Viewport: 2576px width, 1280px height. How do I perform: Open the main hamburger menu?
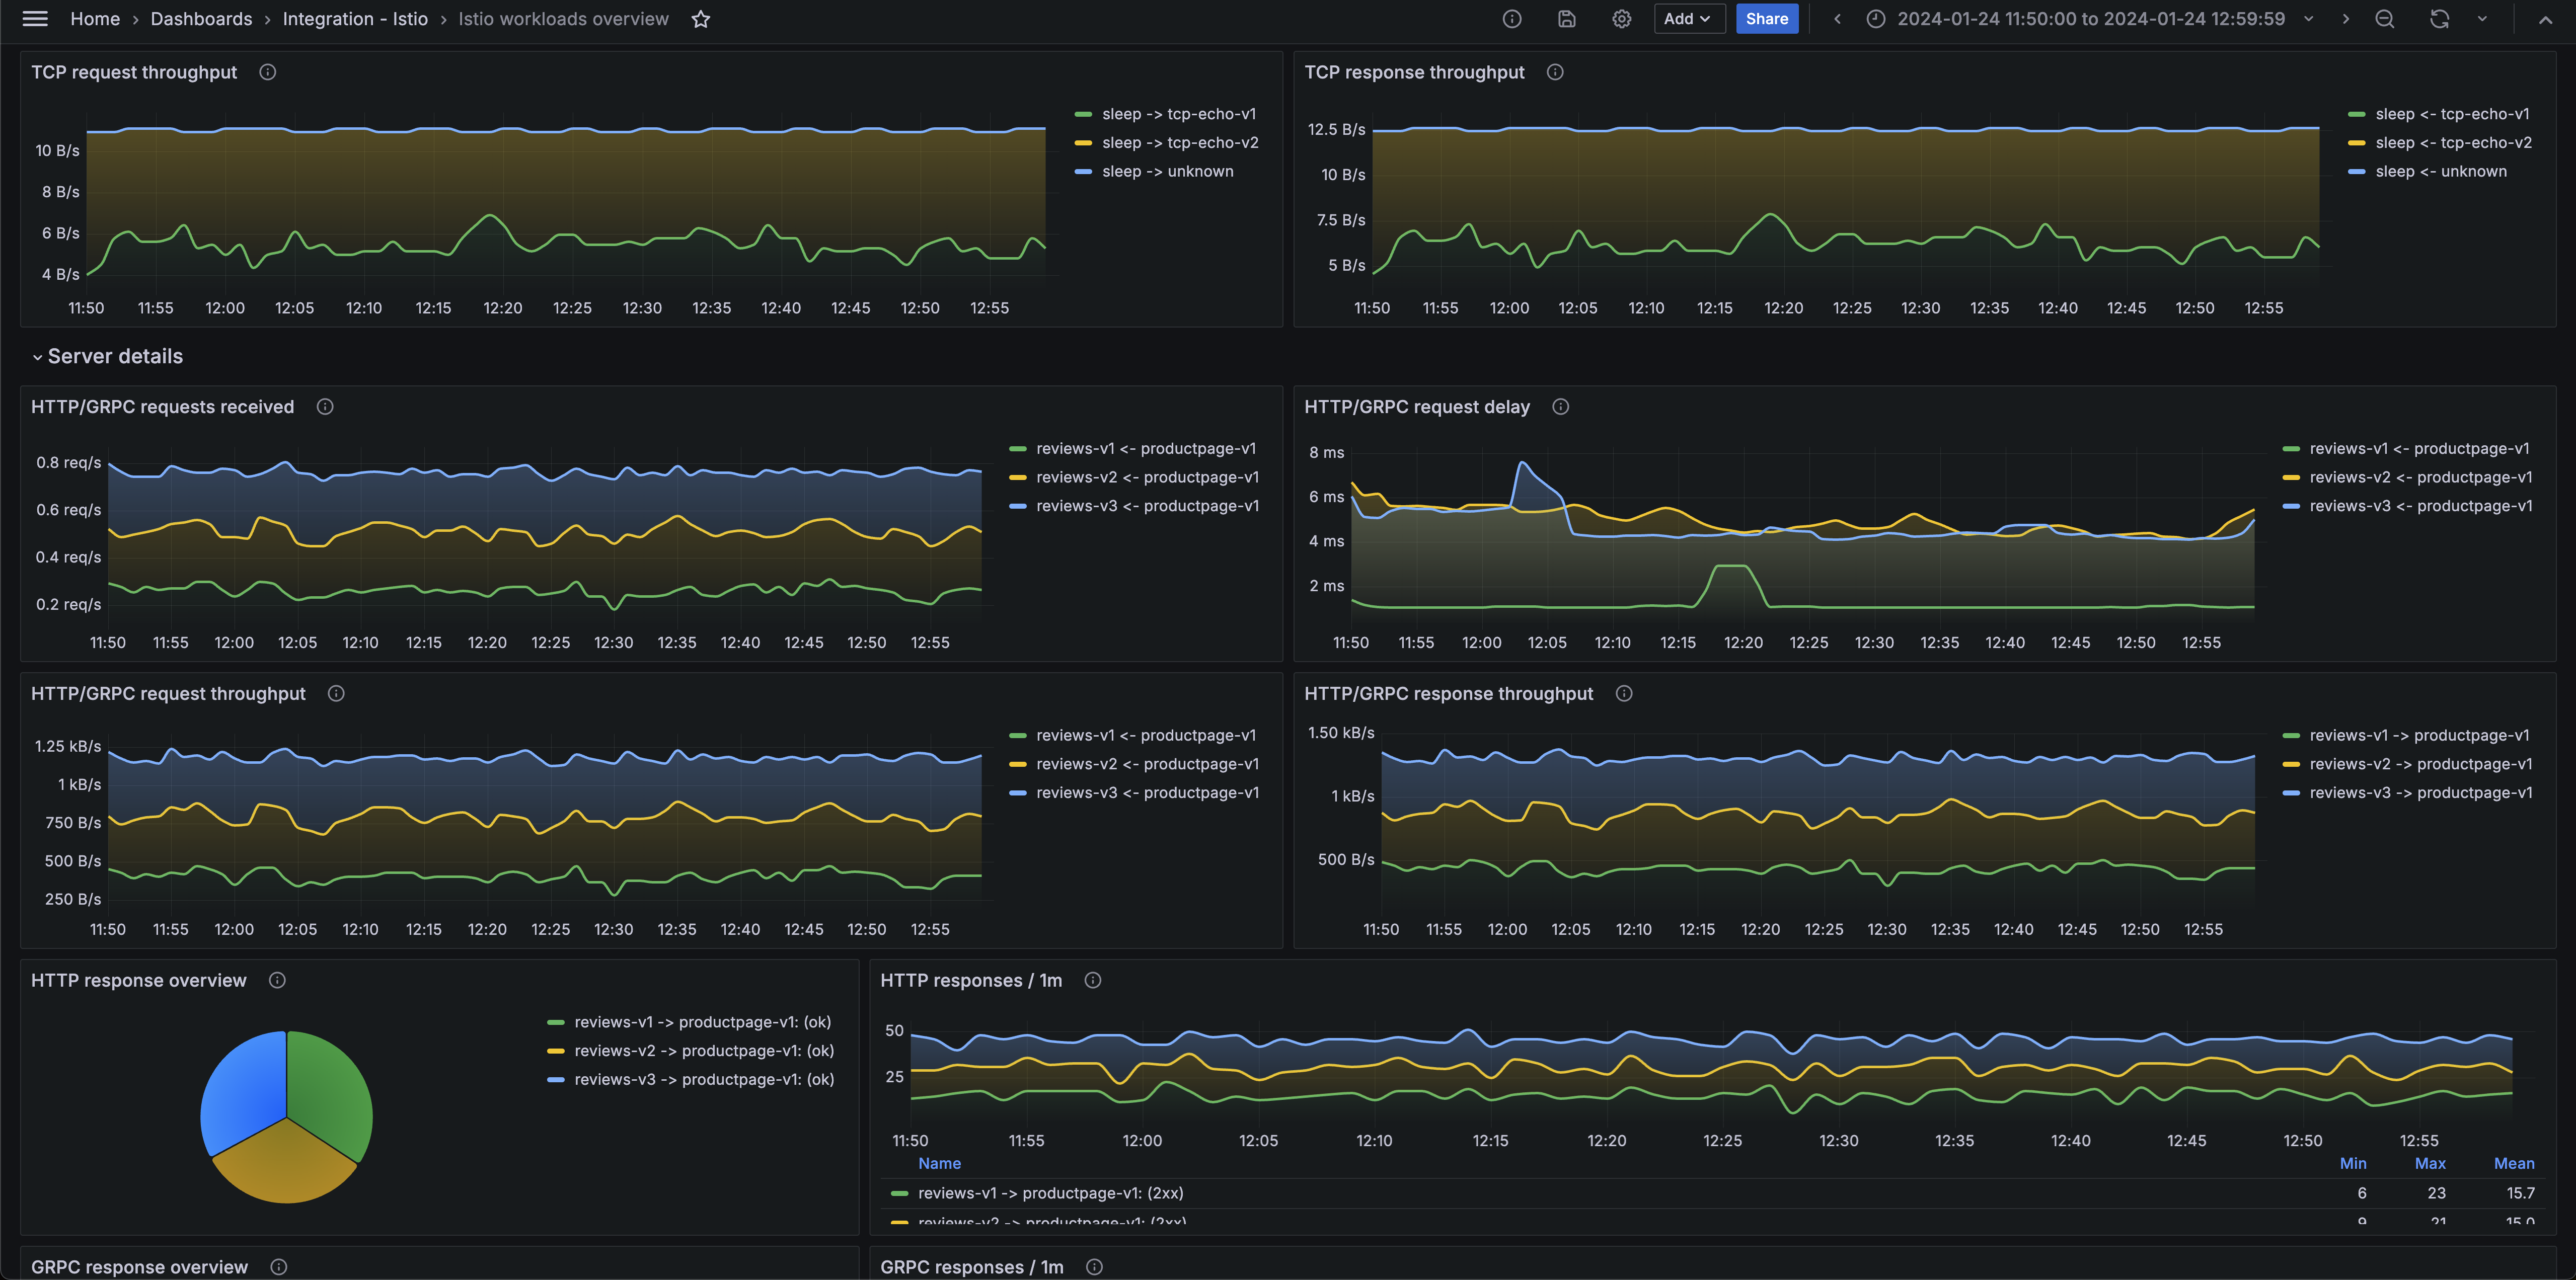tap(35, 19)
